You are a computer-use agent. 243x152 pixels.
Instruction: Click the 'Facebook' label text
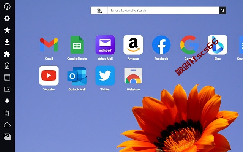tap(161, 59)
